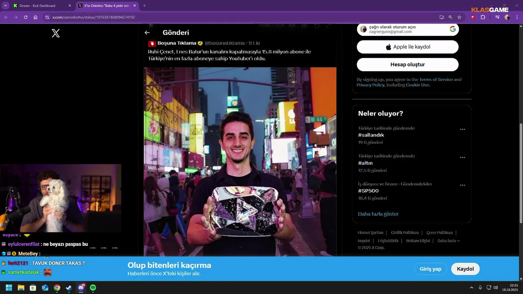Open the Chrome three-dot menu

click(x=517, y=17)
